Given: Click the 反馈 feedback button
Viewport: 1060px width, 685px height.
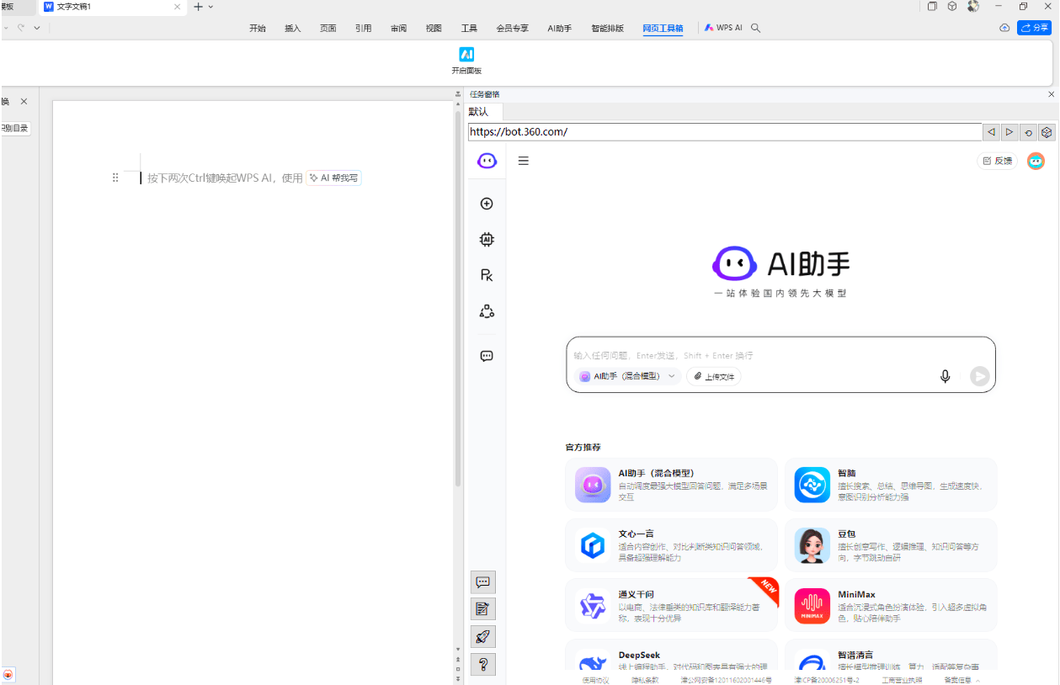Looking at the screenshot, I should (x=998, y=161).
